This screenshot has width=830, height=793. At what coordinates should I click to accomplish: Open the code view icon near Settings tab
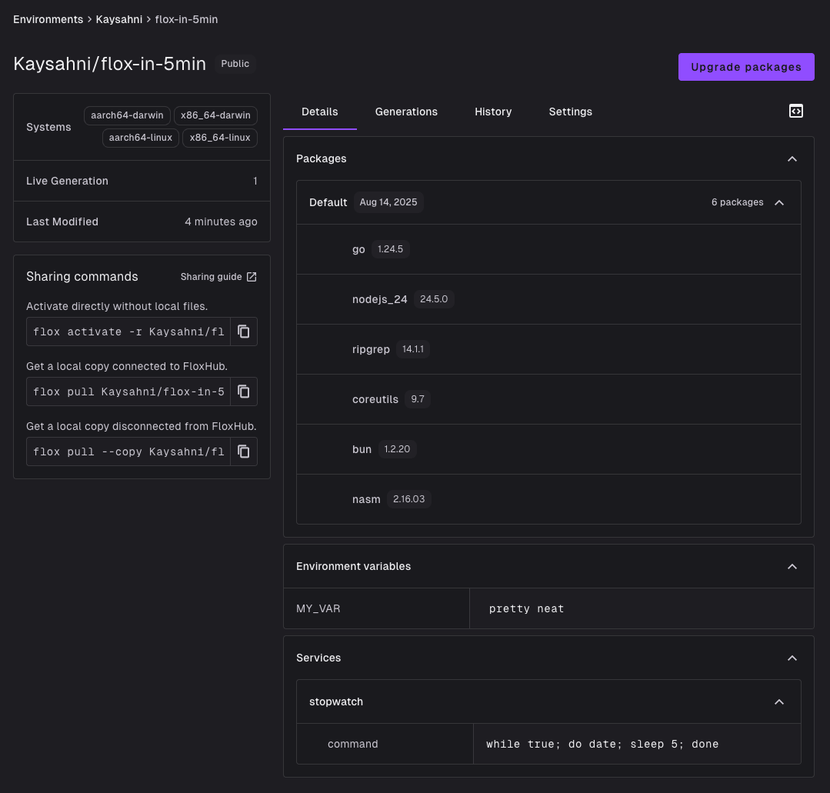pyautogui.click(x=795, y=112)
